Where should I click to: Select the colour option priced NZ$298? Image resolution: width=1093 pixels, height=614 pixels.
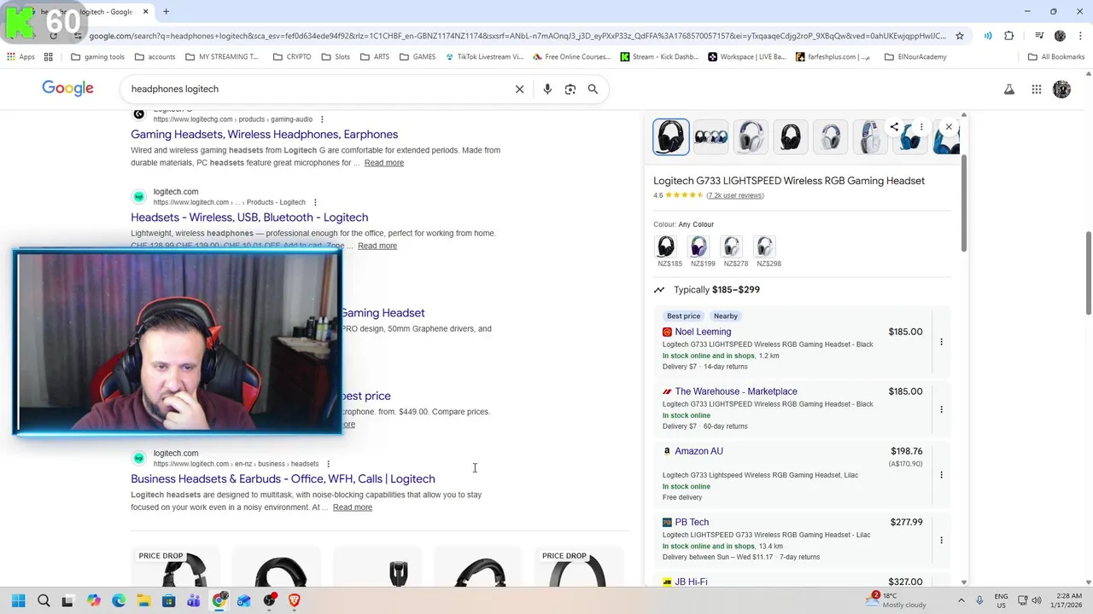click(x=764, y=246)
